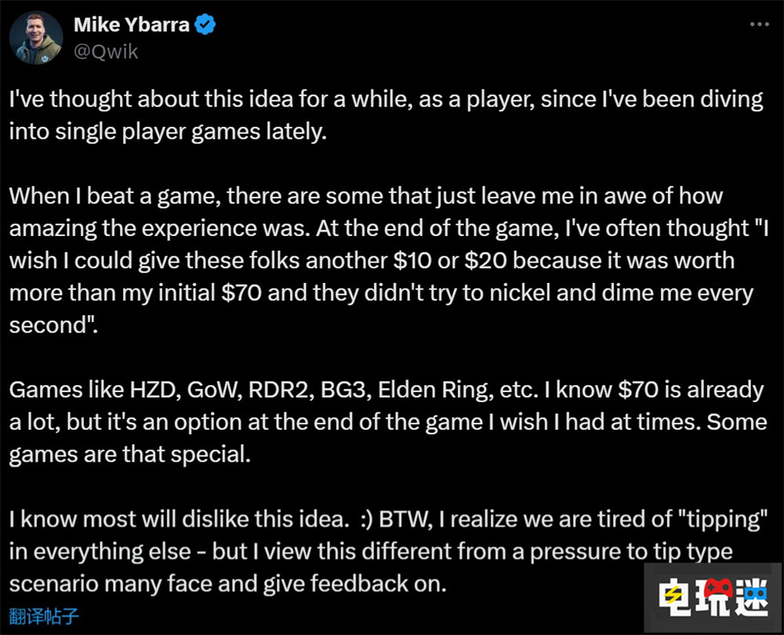Click the phrase "single player games lately"
Screen dimensions: 784x635
tap(191, 132)
